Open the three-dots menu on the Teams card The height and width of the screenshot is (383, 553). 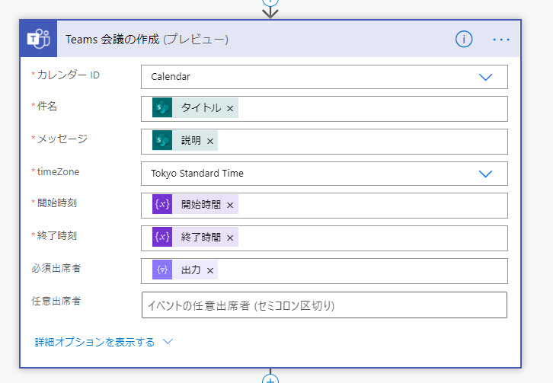501,40
